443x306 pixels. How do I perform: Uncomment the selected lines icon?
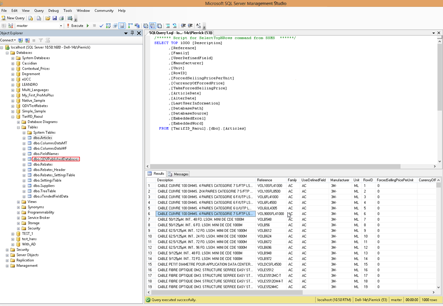(x=175, y=26)
